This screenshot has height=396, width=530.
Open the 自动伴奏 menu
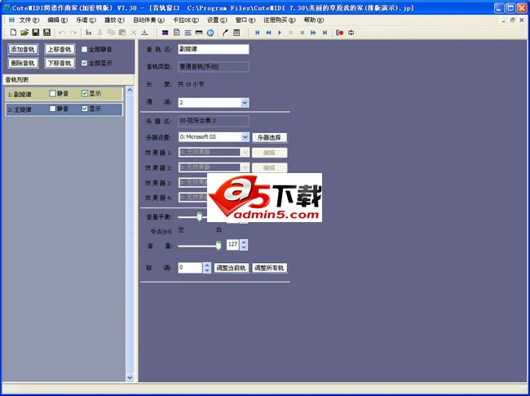click(148, 20)
